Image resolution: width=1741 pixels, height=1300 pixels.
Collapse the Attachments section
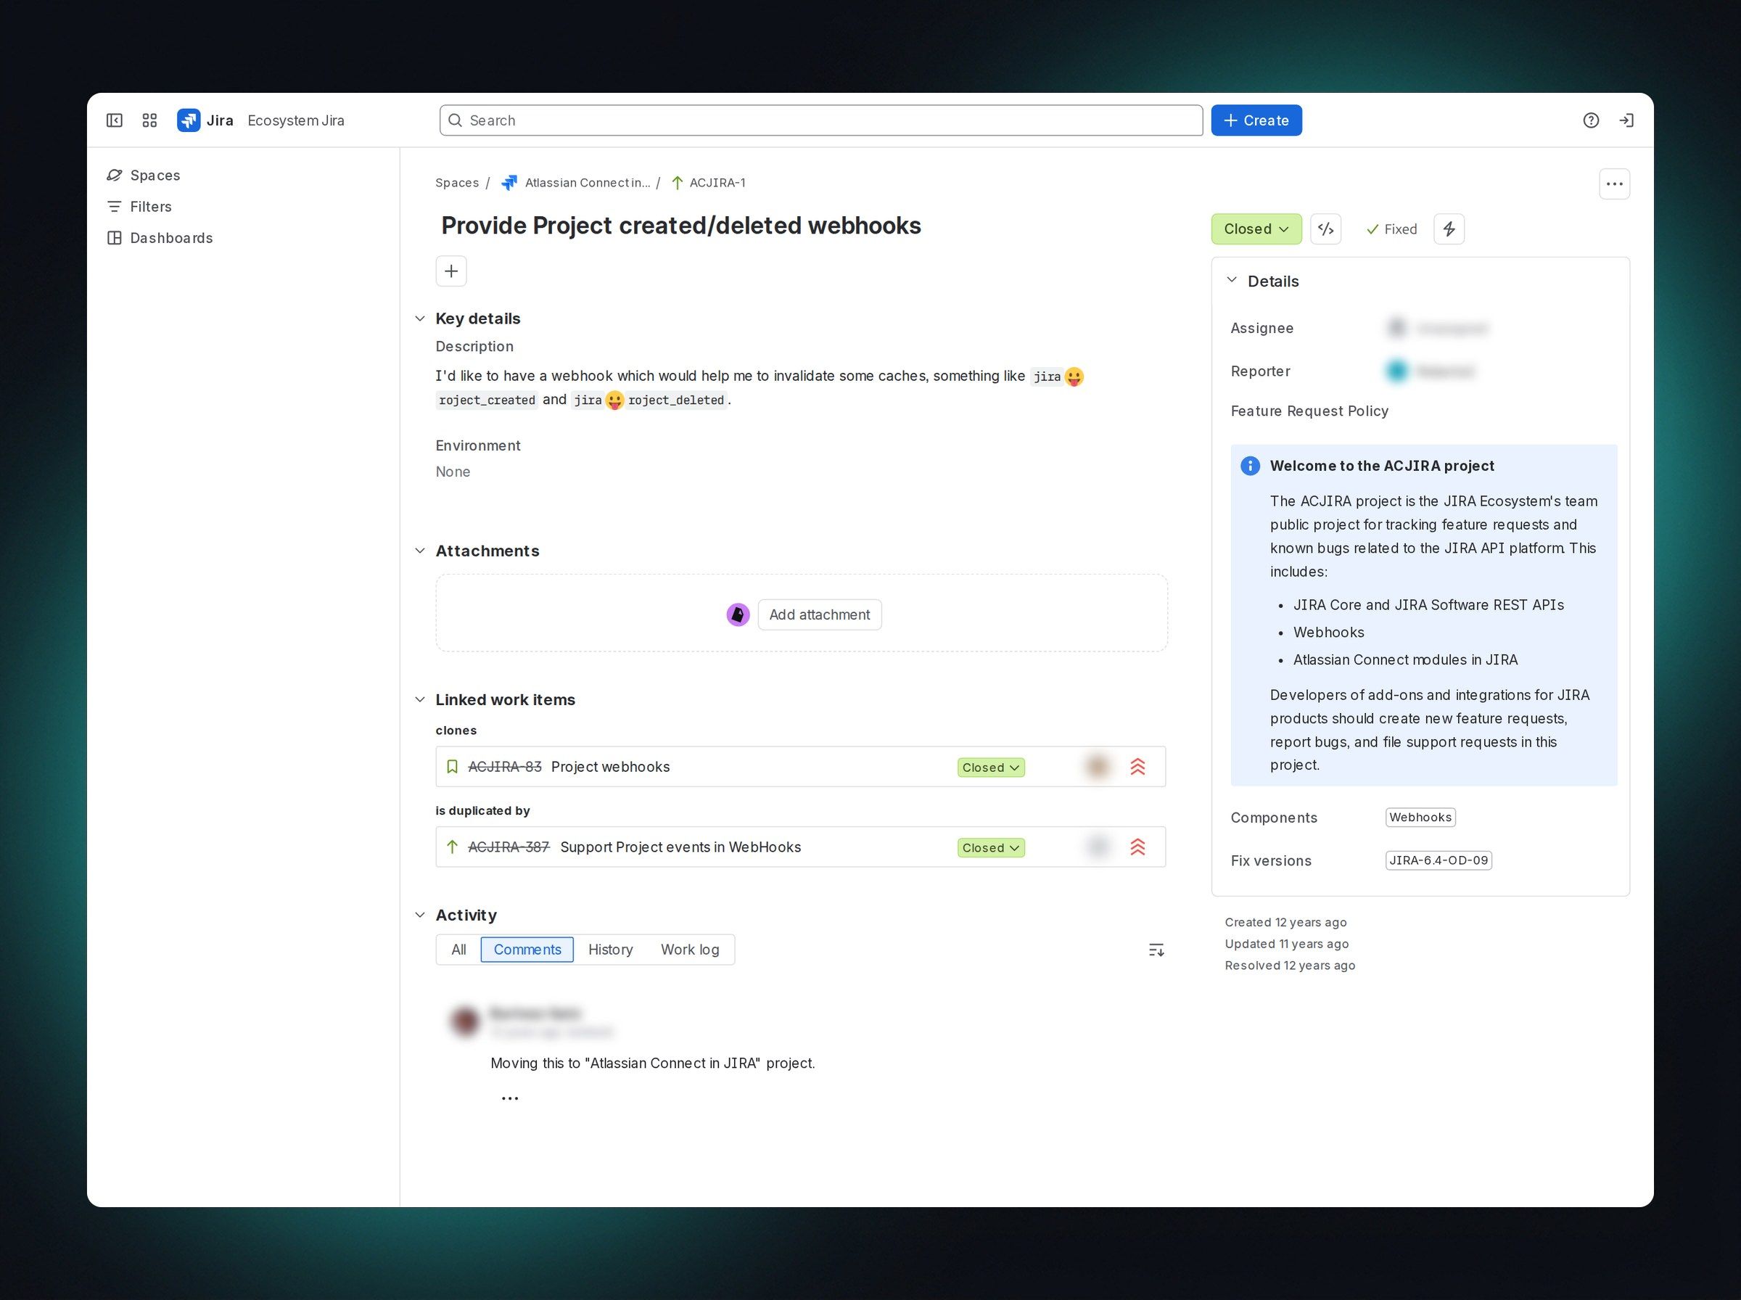(x=420, y=551)
